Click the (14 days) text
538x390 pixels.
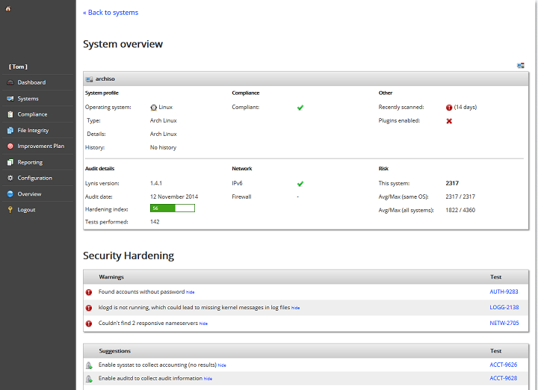(466, 108)
